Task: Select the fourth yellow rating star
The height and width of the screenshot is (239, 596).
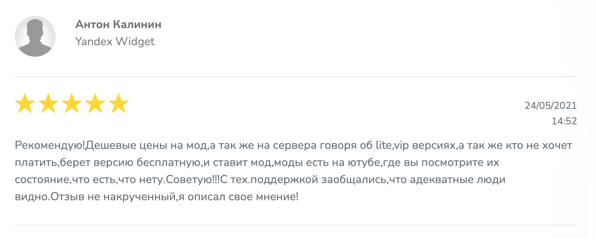Action: coord(95,104)
